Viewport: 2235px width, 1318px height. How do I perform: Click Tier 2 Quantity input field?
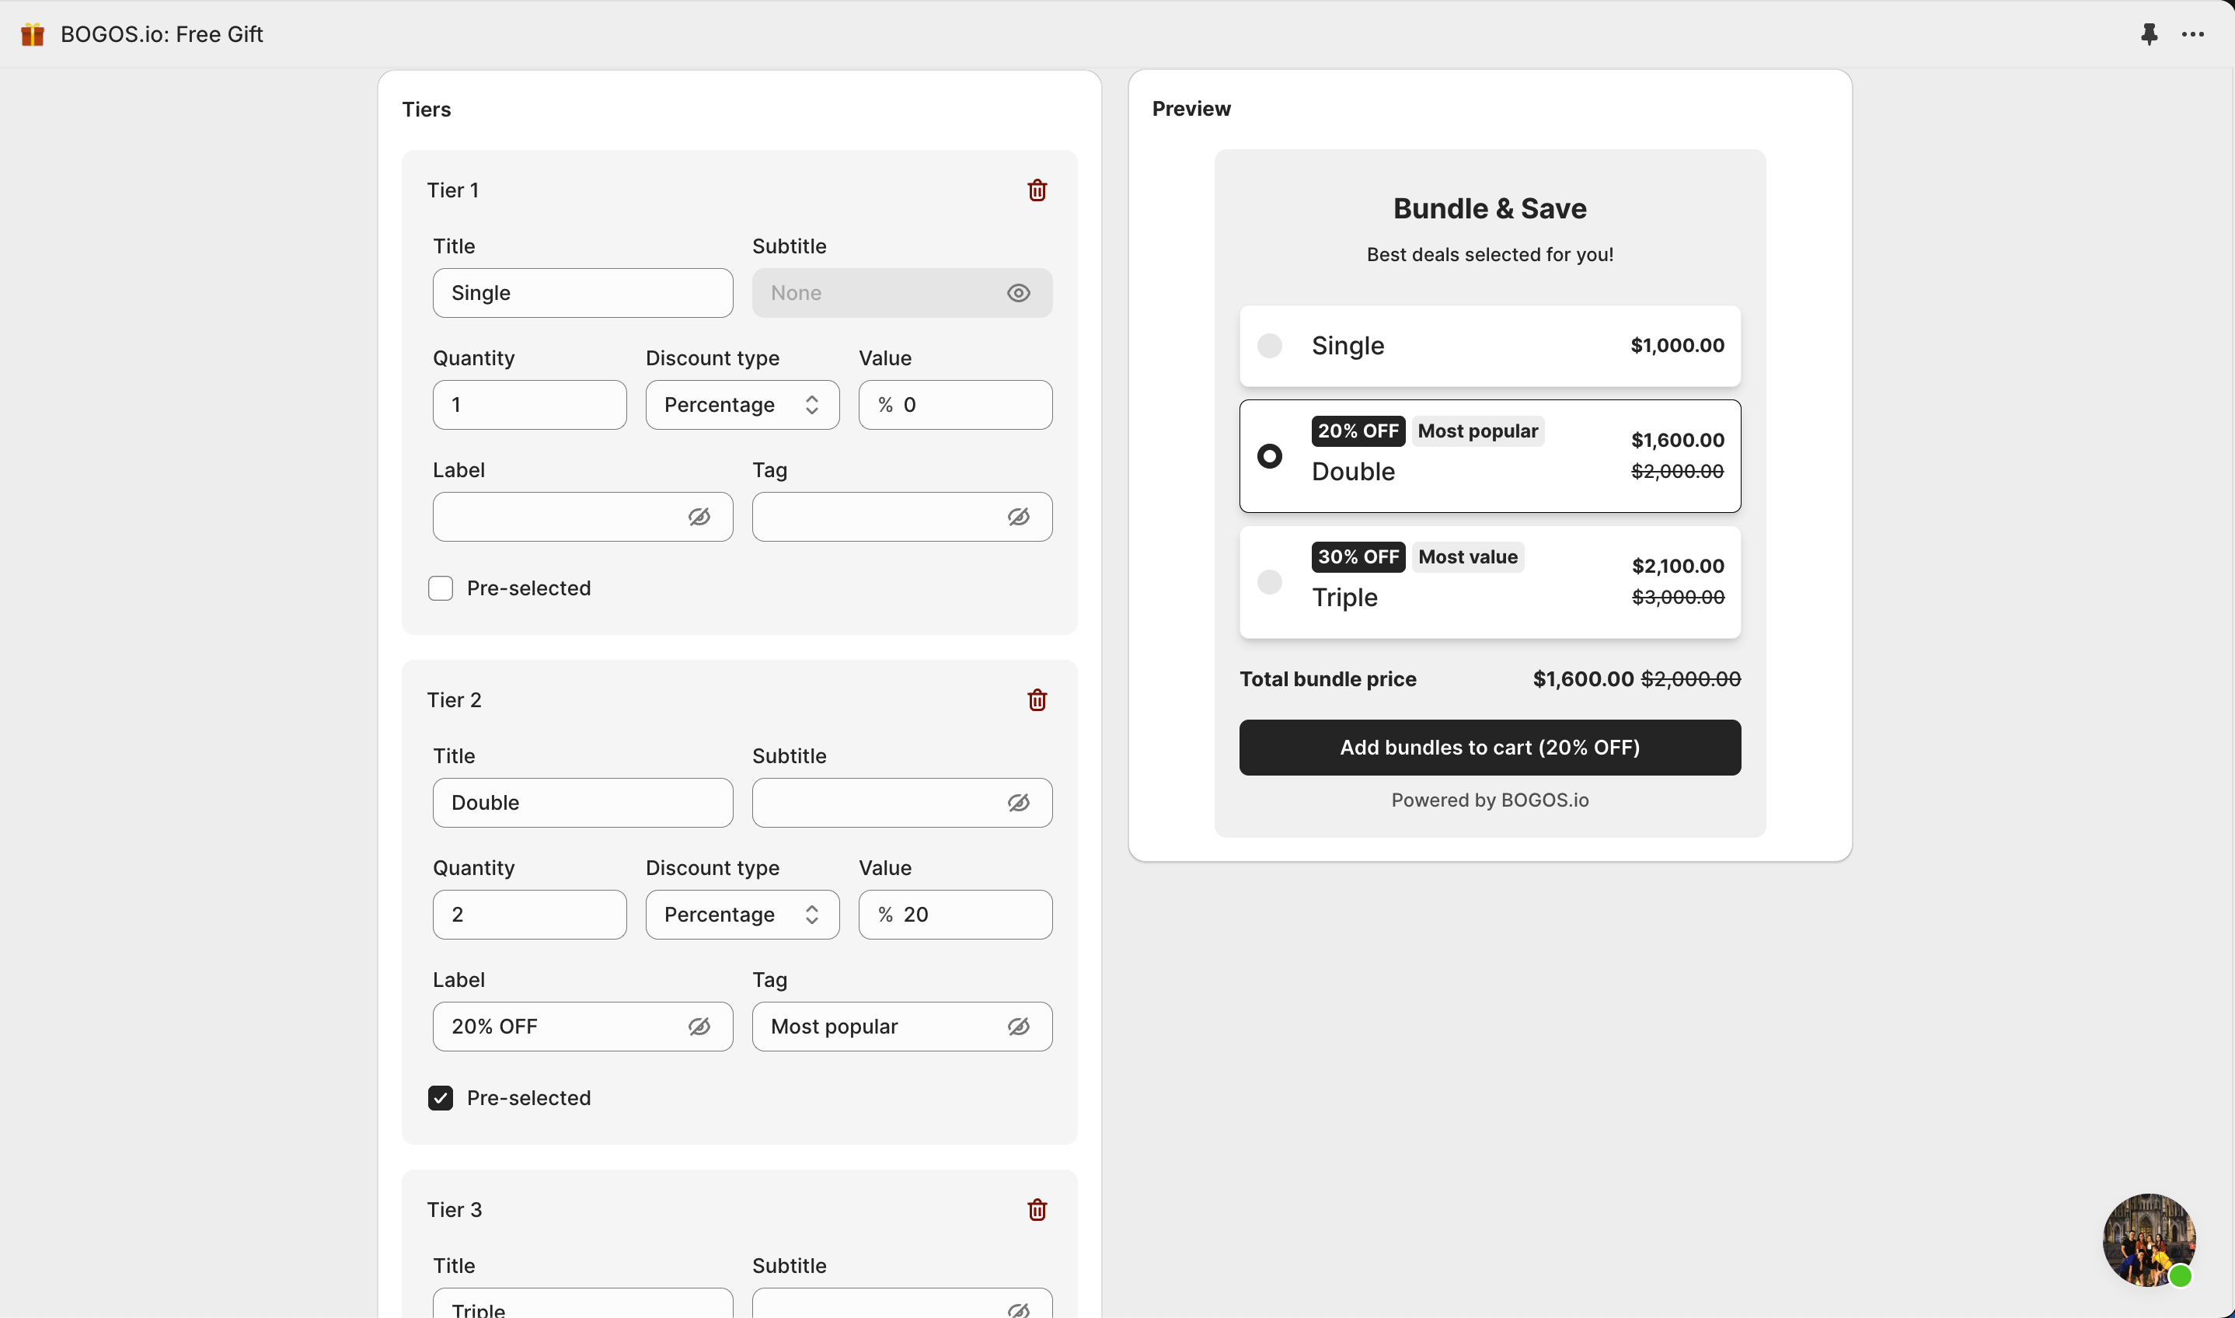click(529, 915)
